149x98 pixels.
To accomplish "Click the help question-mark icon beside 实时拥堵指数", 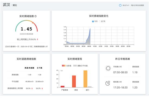I will (35, 16).
